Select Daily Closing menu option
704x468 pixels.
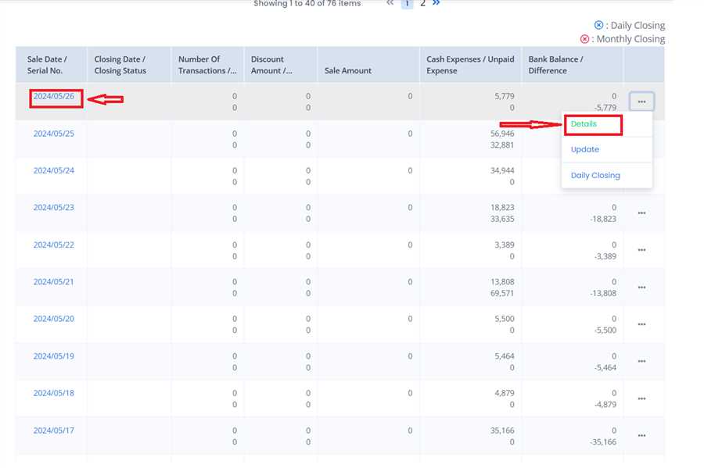[595, 175]
